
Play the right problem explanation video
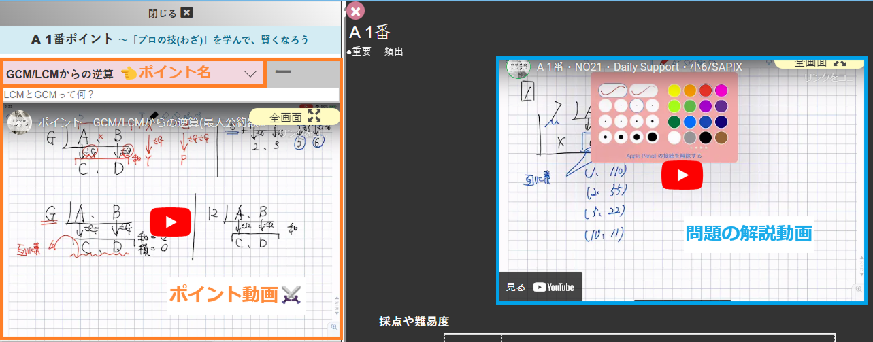tap(680, 175)
